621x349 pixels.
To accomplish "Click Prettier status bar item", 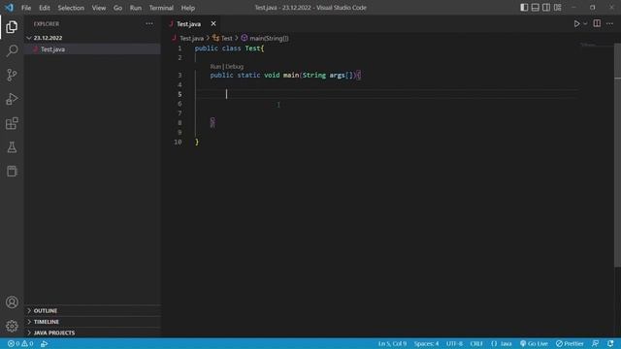I will click(570, 343).
